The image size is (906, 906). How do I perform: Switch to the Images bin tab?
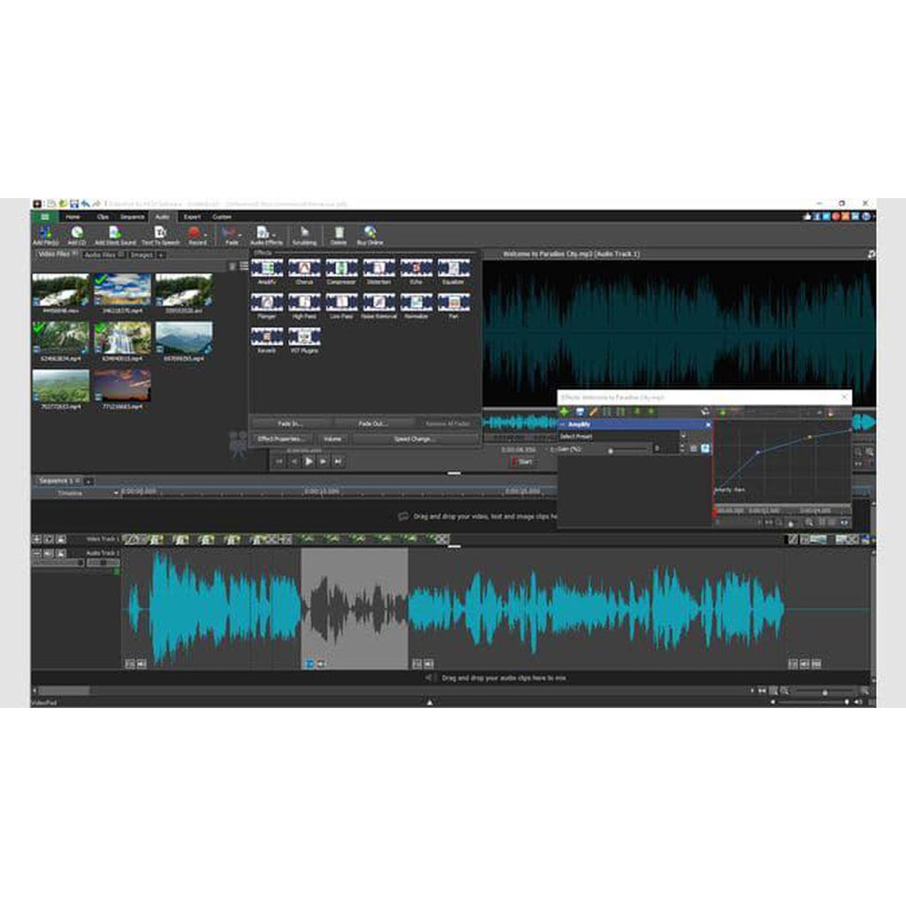[x=142, y=255]
